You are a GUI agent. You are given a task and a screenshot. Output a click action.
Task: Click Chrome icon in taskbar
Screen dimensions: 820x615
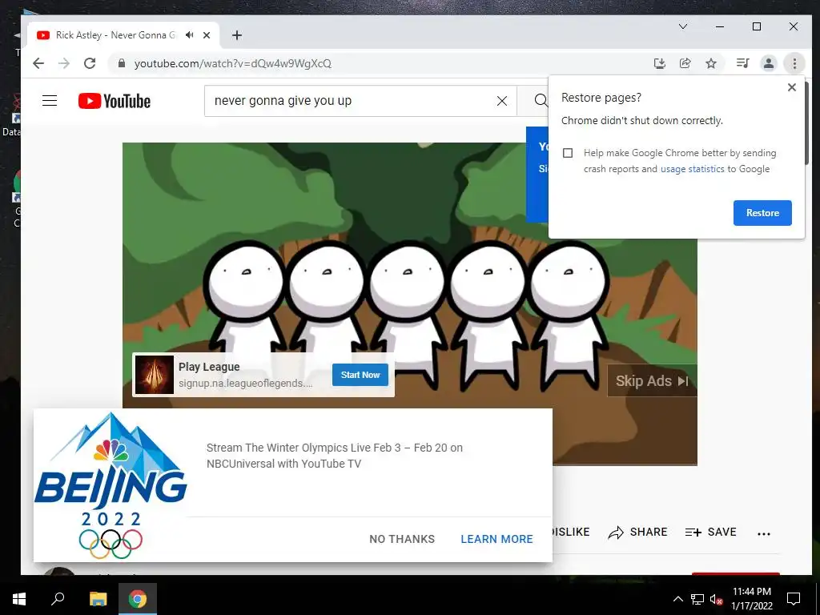(x=138, y=599)
